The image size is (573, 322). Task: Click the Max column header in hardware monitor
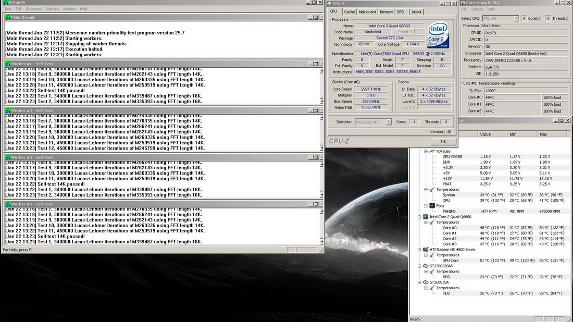pos(553,134)
